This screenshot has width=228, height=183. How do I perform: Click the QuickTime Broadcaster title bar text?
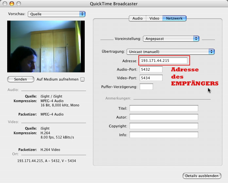click(114, 4)
